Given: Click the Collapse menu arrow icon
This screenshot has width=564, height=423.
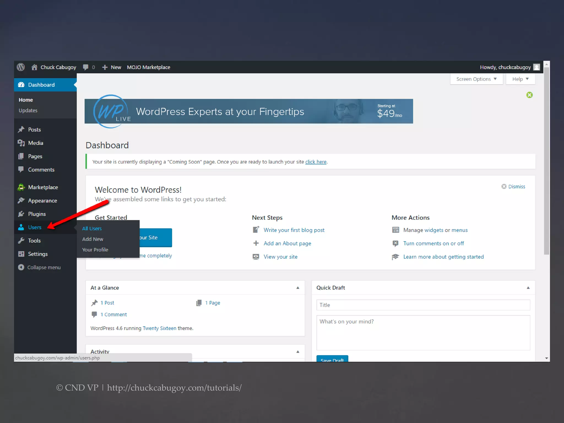Looking at the screenshot, I should pyautogui.click(x=21, y=267).
